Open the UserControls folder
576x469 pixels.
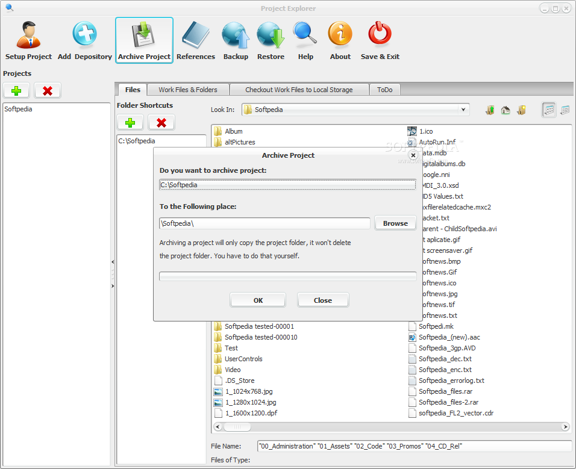point(238,359)
